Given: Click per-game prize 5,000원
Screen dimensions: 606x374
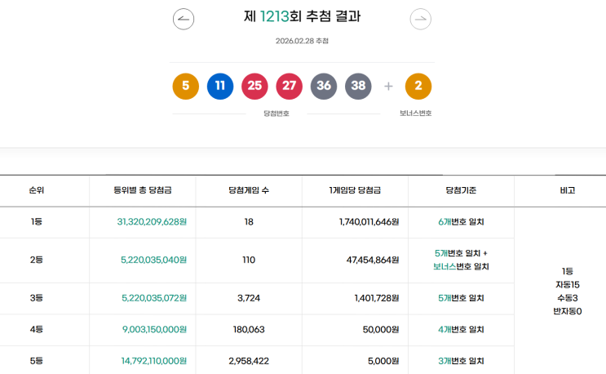Looking at the screenshot, I should pyautogui.click(x=383, y=361).
